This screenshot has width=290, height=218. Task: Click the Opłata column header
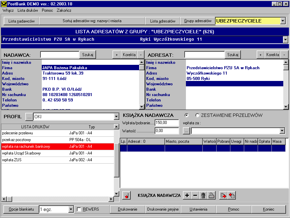click(x=265, y=141)
